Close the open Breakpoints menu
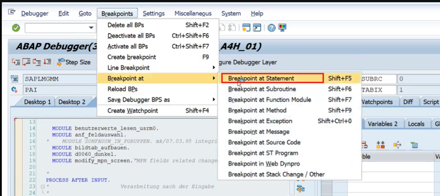This screenshot has width=440, height=196. pyautogui.click(x=117, y=14)
